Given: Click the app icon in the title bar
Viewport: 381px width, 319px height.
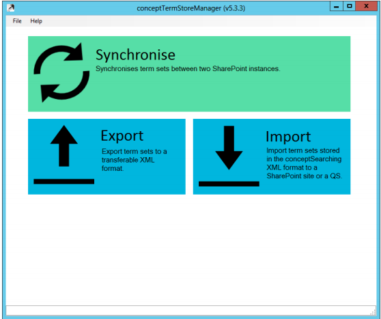Looking at the screenshot, I should [x=11, y=8].
